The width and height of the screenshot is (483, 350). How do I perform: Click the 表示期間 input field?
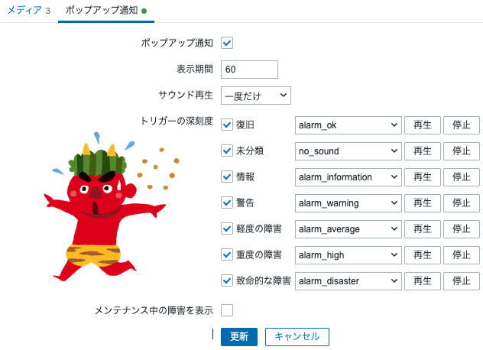click(249, 70)
